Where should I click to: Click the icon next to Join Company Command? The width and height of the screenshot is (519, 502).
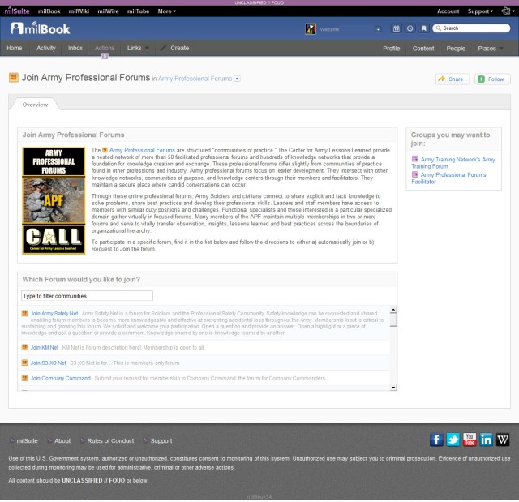pos(24,378)
